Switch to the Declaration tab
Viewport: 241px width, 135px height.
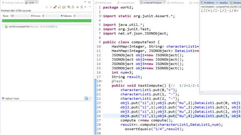click(235, 2)
